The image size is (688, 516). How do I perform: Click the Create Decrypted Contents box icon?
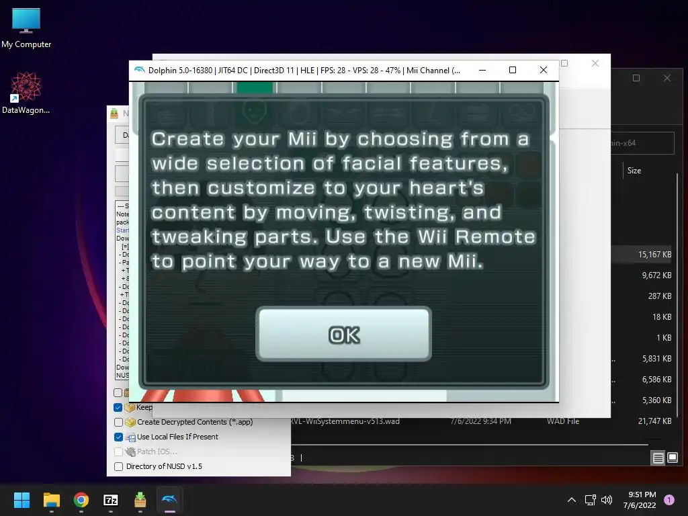pos(130,422)
